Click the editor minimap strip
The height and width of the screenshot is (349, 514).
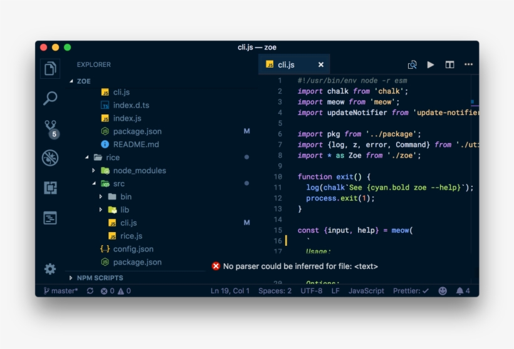pos(475,163)
